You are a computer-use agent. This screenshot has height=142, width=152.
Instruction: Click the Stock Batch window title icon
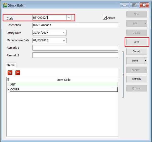(x=5, y=5)
